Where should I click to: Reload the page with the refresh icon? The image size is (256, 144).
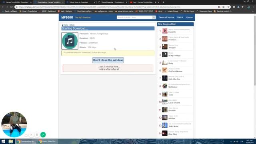(12, 7)
